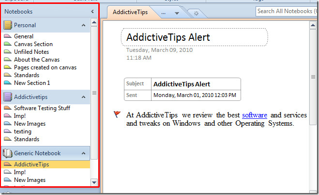
Task: Open Imp! section under Addictivetips
Action: pos(20,116)
